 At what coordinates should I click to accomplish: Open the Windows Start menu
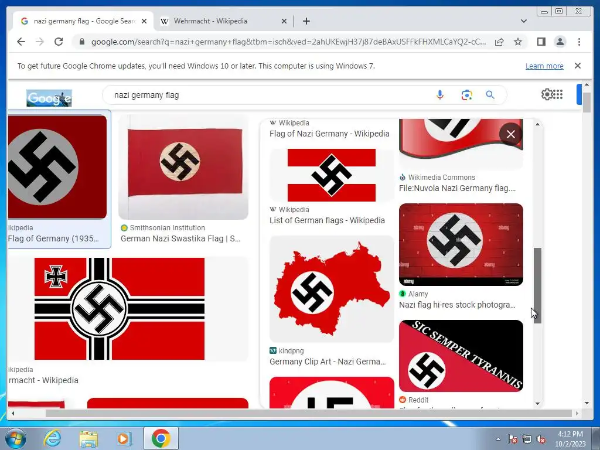tap(16, 438)
